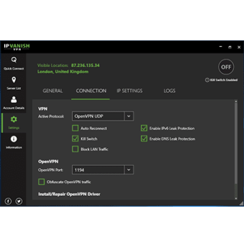Close the IPVanish window
244x247 pixels.
click(x=239, y=47)
